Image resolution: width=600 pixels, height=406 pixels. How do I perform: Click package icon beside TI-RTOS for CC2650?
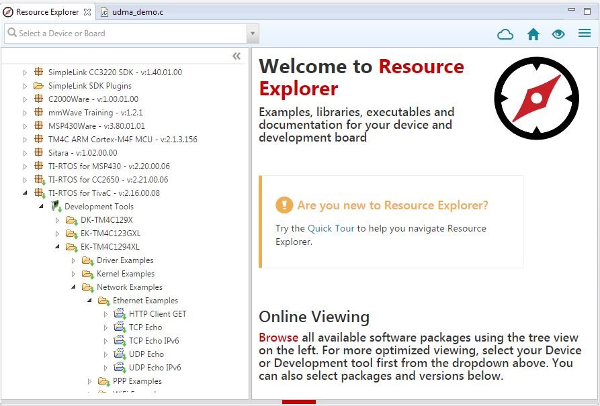click(x=40, y=179)
